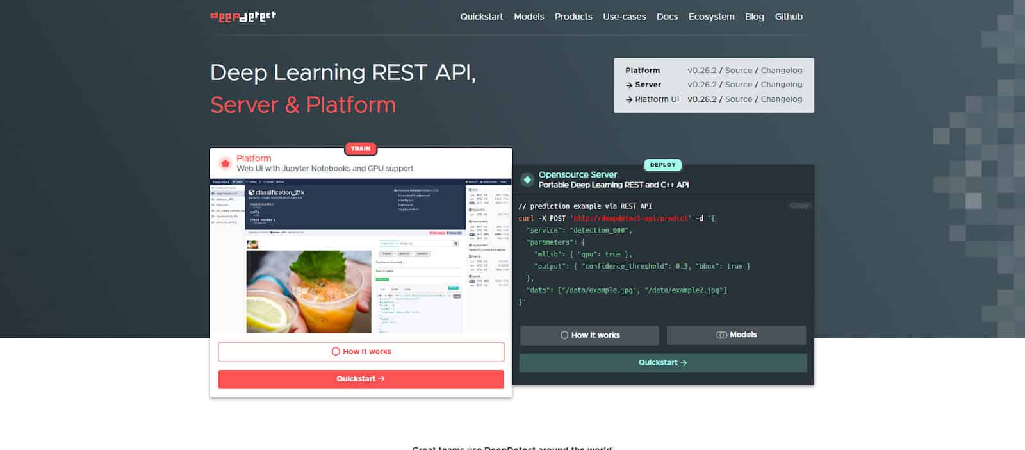Click the DeepDetect logo
Viewport: 1025px width, 450px height.
[x=243, y=16]
